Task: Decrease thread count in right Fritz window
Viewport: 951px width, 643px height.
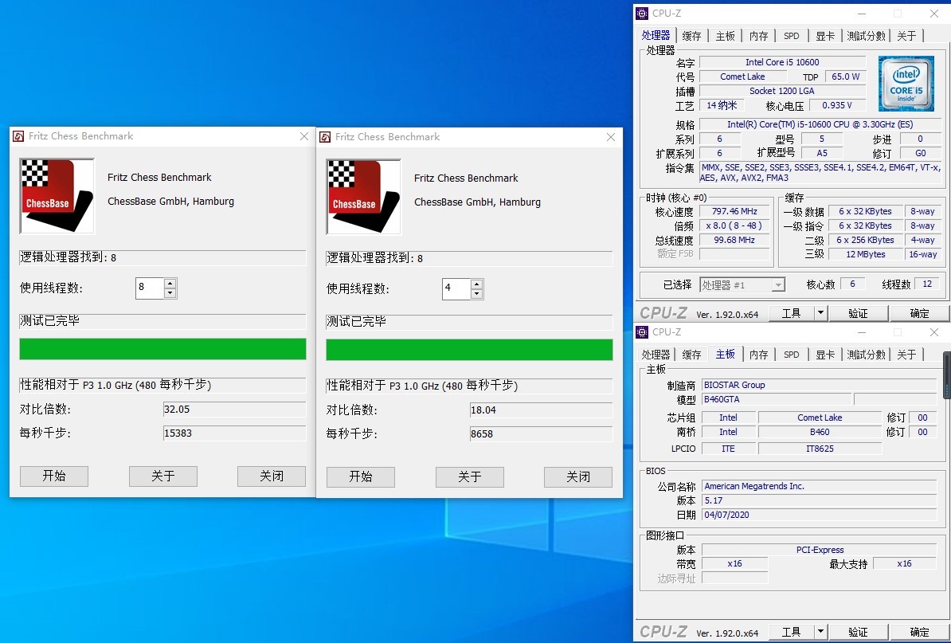Action: click(x=477, y=293)
